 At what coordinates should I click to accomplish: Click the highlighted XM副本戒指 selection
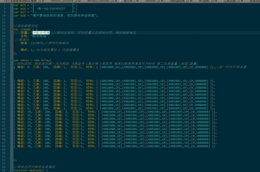coord(41,33)
